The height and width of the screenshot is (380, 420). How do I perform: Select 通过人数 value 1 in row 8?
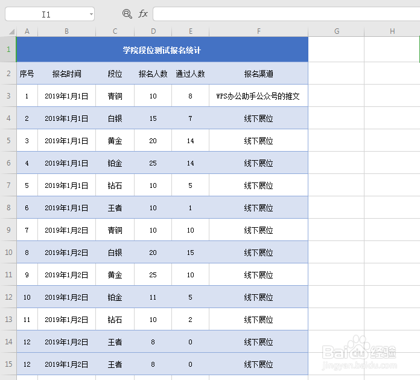(191, 208)
